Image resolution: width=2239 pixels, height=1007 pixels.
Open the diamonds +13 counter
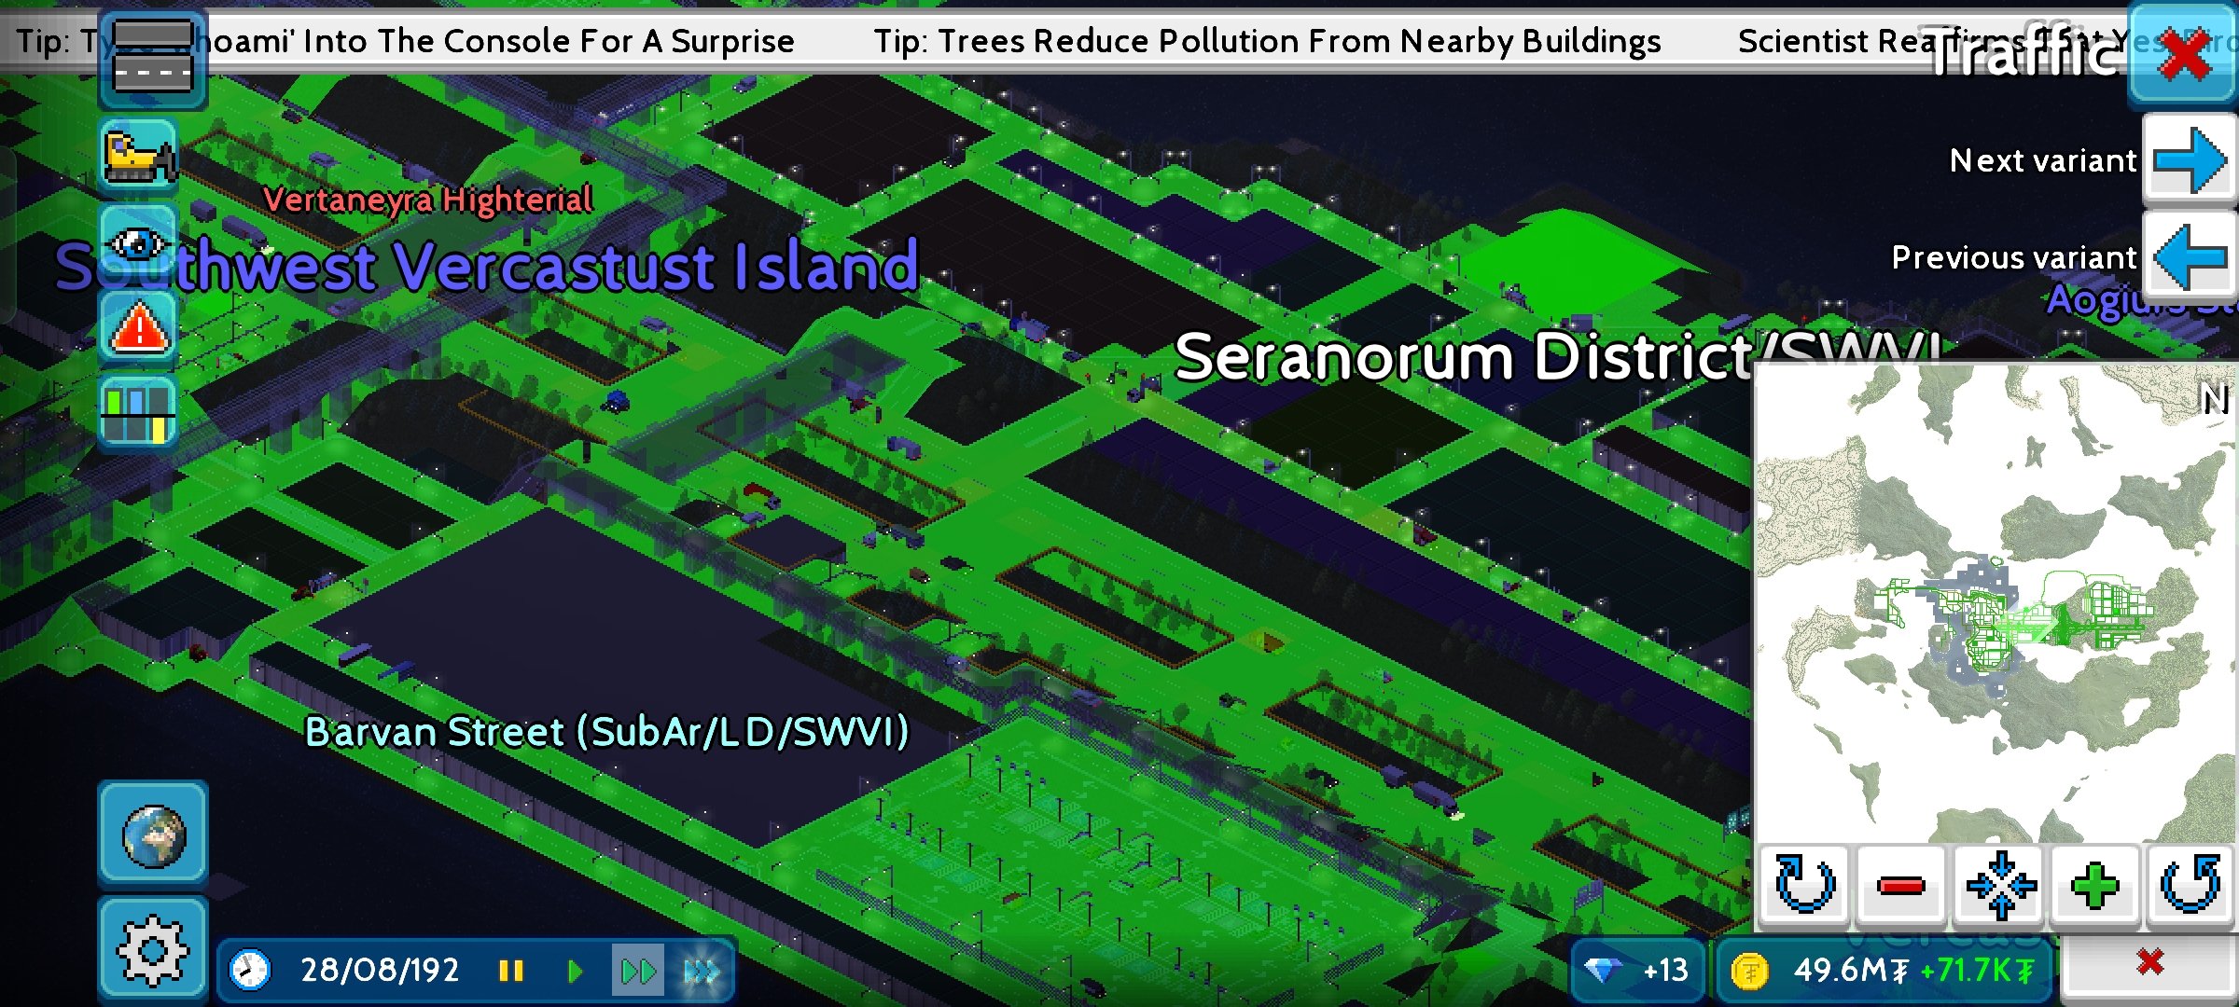1638,971
